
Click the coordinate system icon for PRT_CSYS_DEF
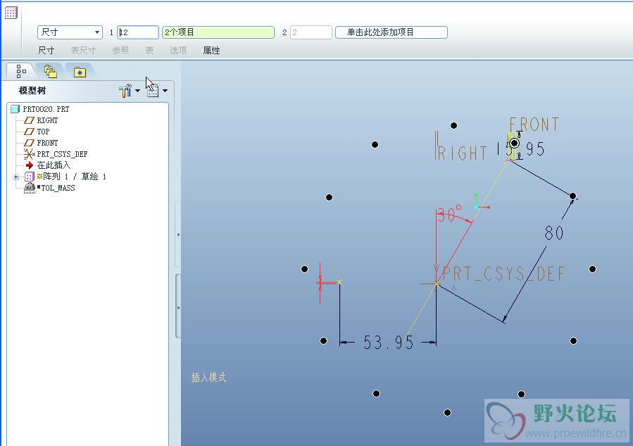click(29, 154)
